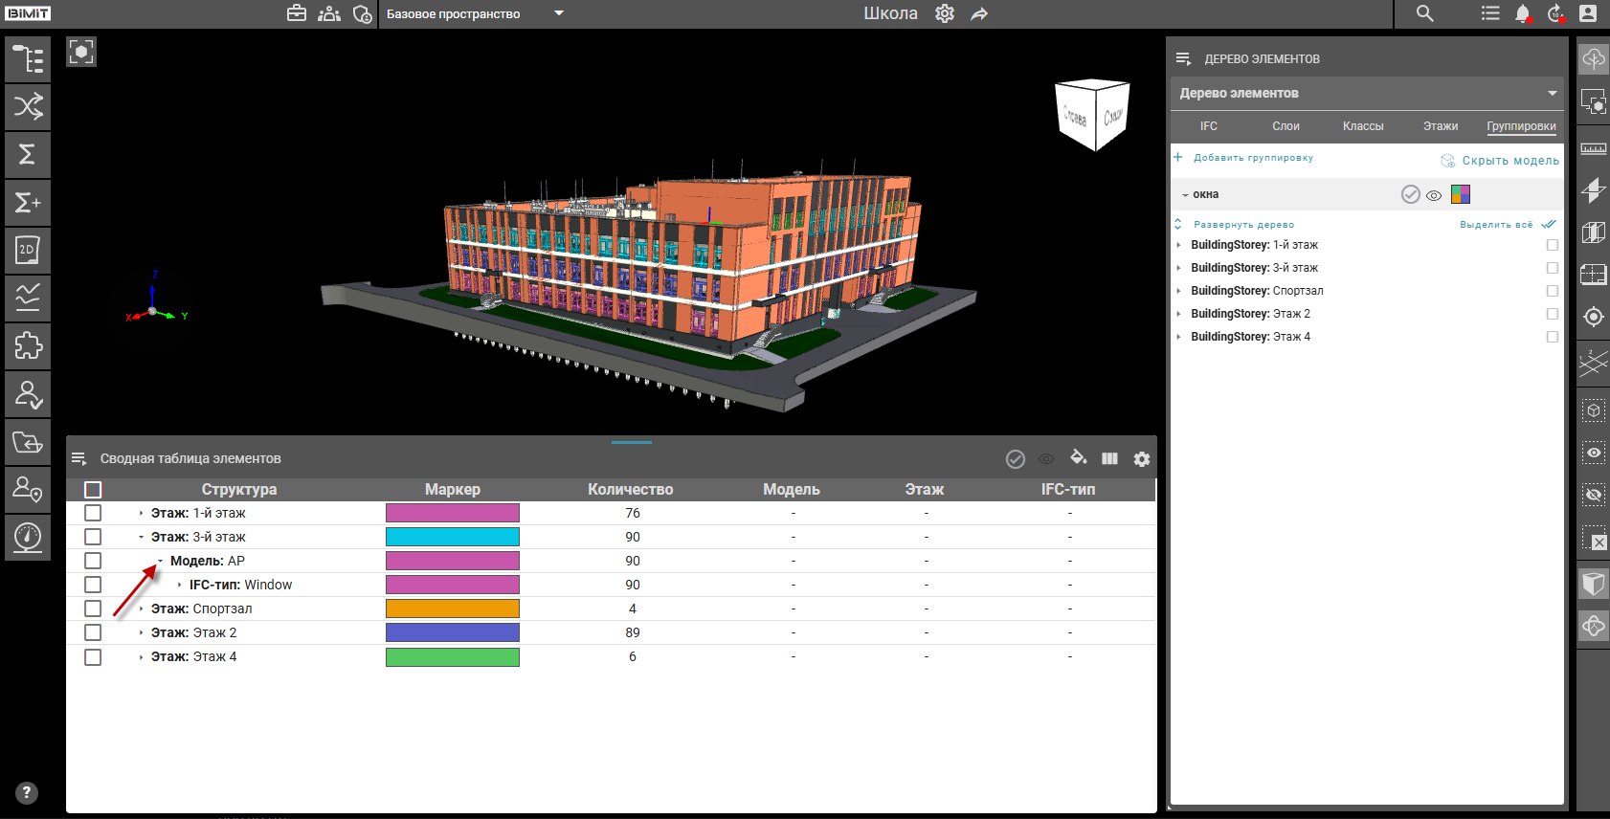Open notifications bell icon
1610x819 pixels.
(1522, 13)
